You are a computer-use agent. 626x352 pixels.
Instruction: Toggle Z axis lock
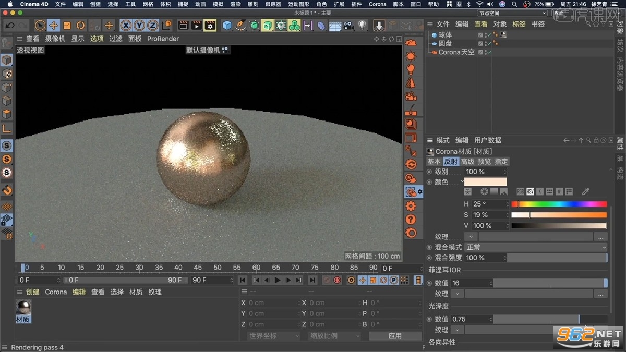click(x=152, y=25)
